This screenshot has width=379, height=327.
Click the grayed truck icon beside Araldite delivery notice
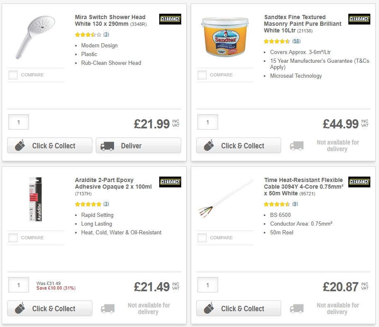(107, 308)
